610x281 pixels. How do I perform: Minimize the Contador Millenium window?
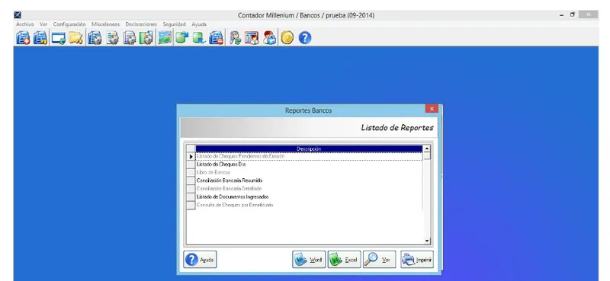point(561,15)
